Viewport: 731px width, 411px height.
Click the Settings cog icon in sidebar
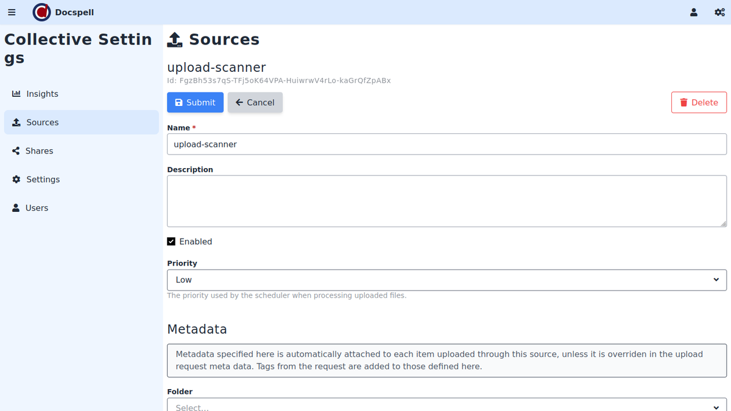16,180
